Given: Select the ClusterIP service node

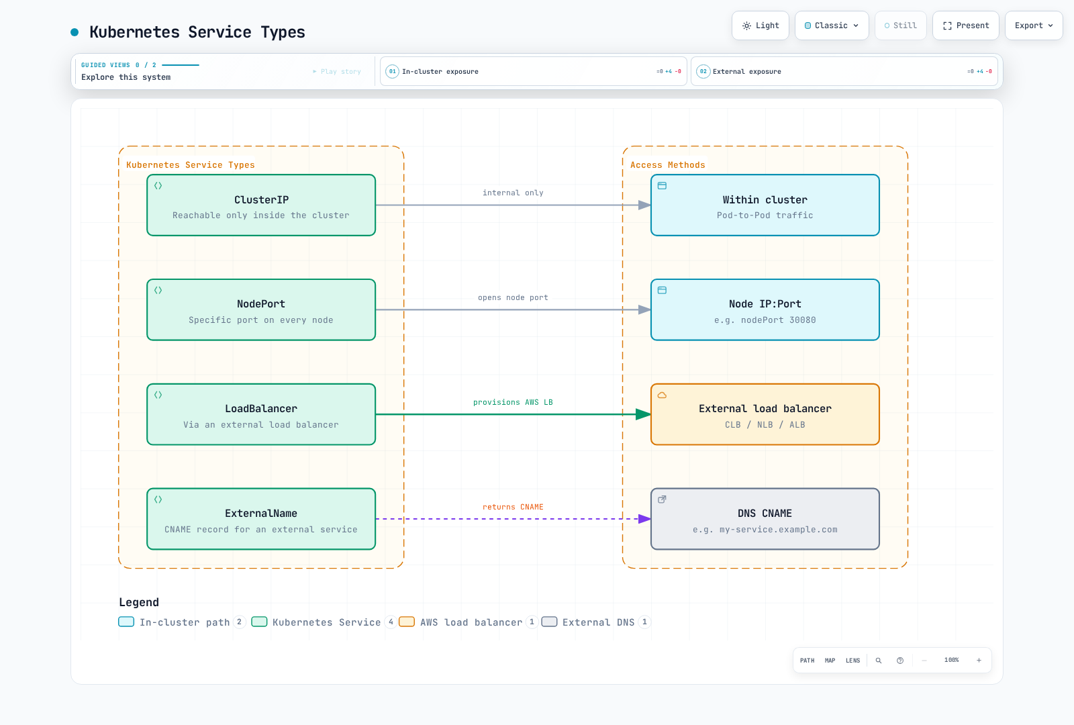Looking at the screenshot, I should coord(261,205).
